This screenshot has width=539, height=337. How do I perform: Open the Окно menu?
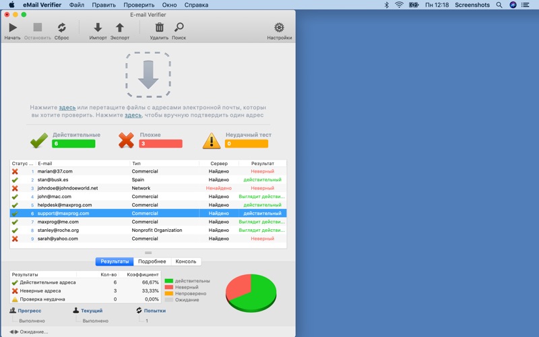[x=170, y=5]
